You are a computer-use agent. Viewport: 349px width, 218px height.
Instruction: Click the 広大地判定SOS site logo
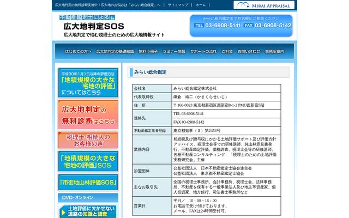point(93,26)
